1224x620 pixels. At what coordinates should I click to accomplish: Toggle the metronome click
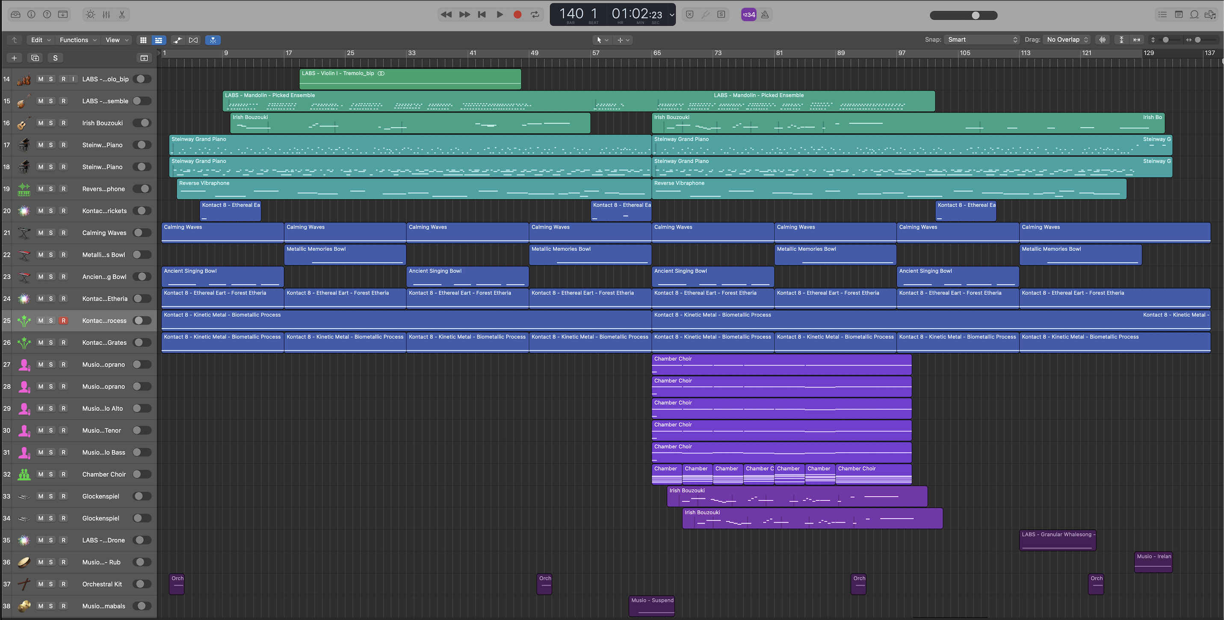[x=765, y=14]
